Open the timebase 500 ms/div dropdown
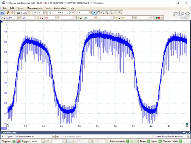 click(28, 13)
